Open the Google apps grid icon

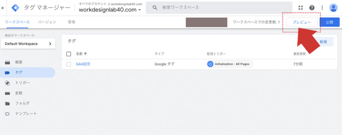point(301,8)
